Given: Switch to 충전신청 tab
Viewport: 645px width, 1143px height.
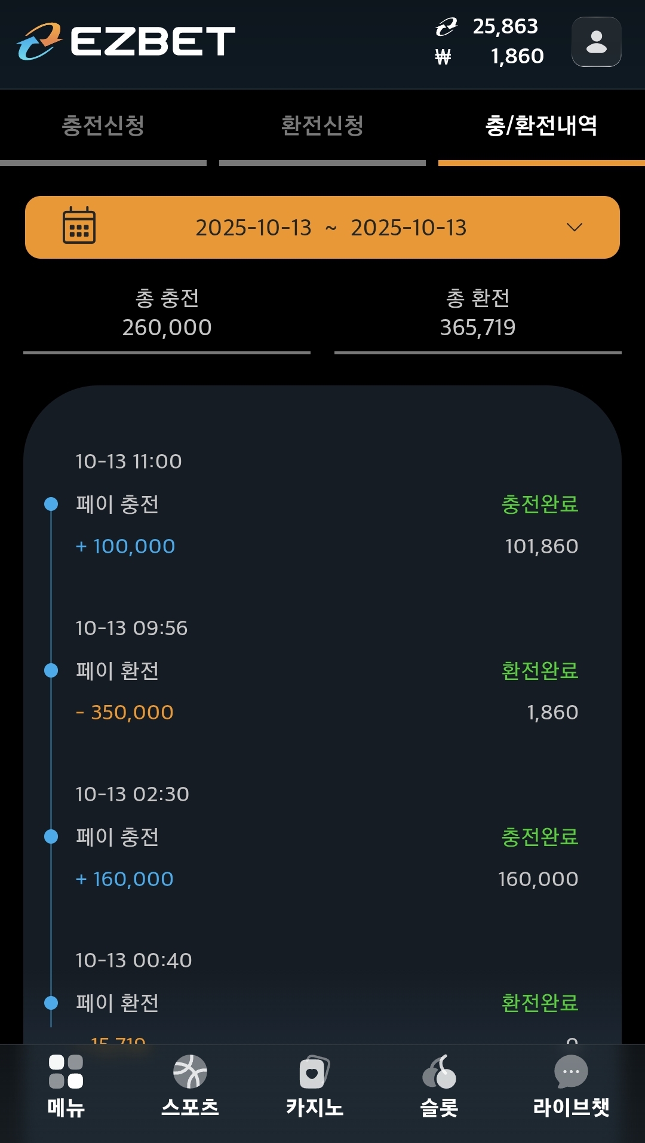Looking at the screenshot, I should point(103,126).
